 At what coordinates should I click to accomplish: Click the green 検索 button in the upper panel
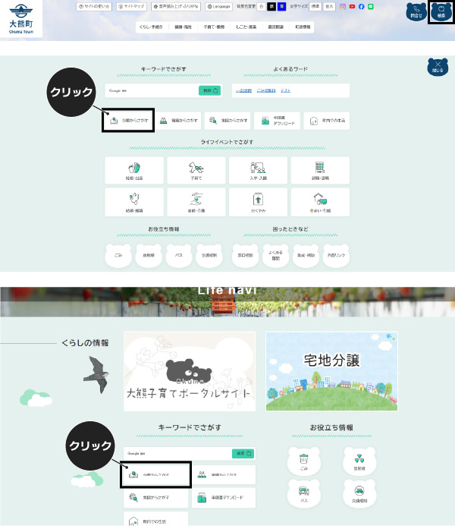210,90
